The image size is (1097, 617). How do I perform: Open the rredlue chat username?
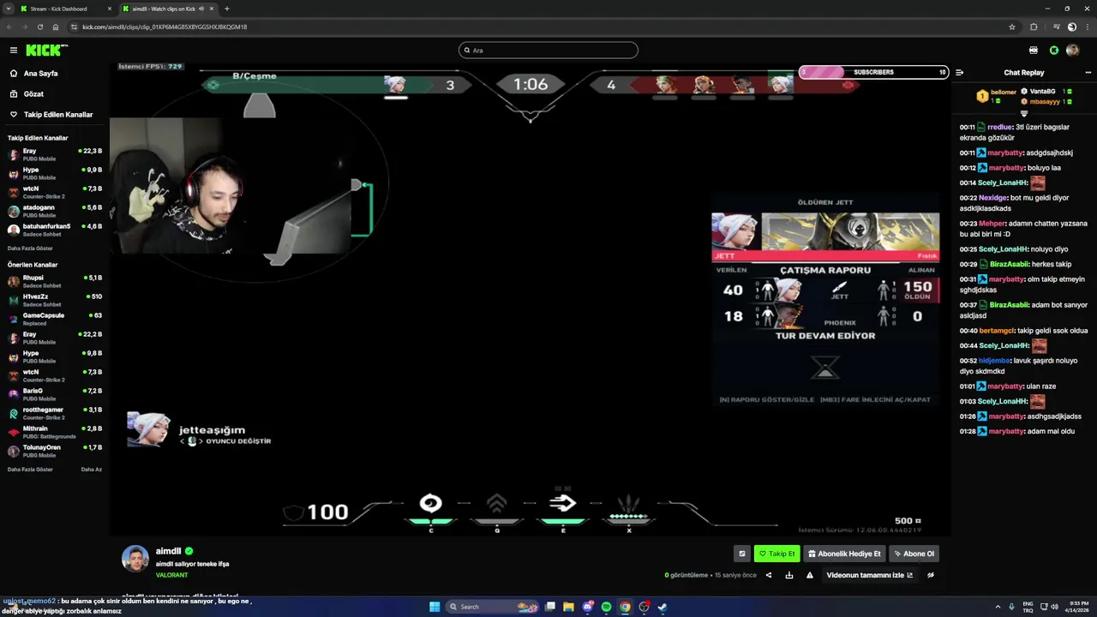click(x=999, y=127)
